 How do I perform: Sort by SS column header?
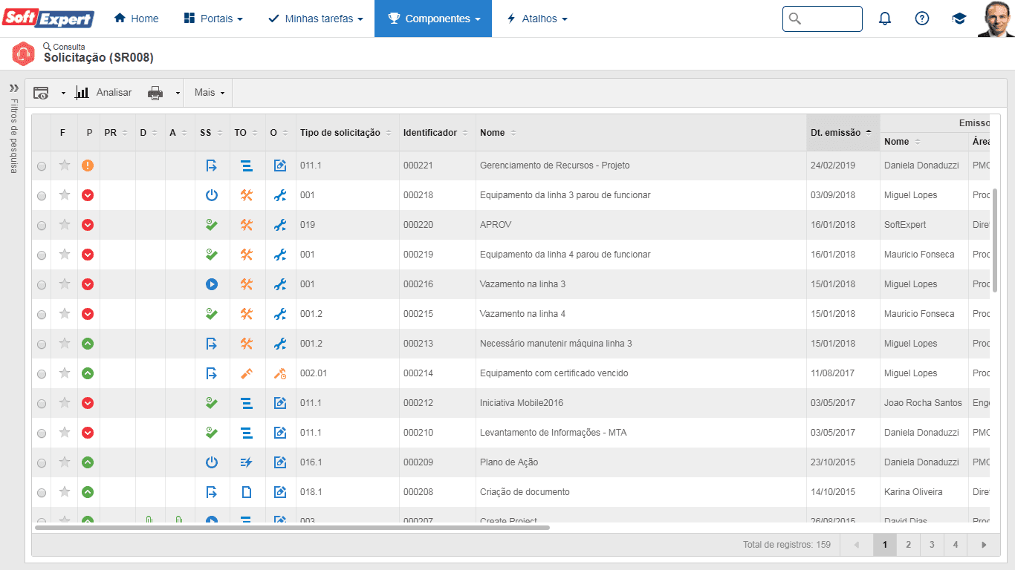pyautogui.click(x=212, y=133)
